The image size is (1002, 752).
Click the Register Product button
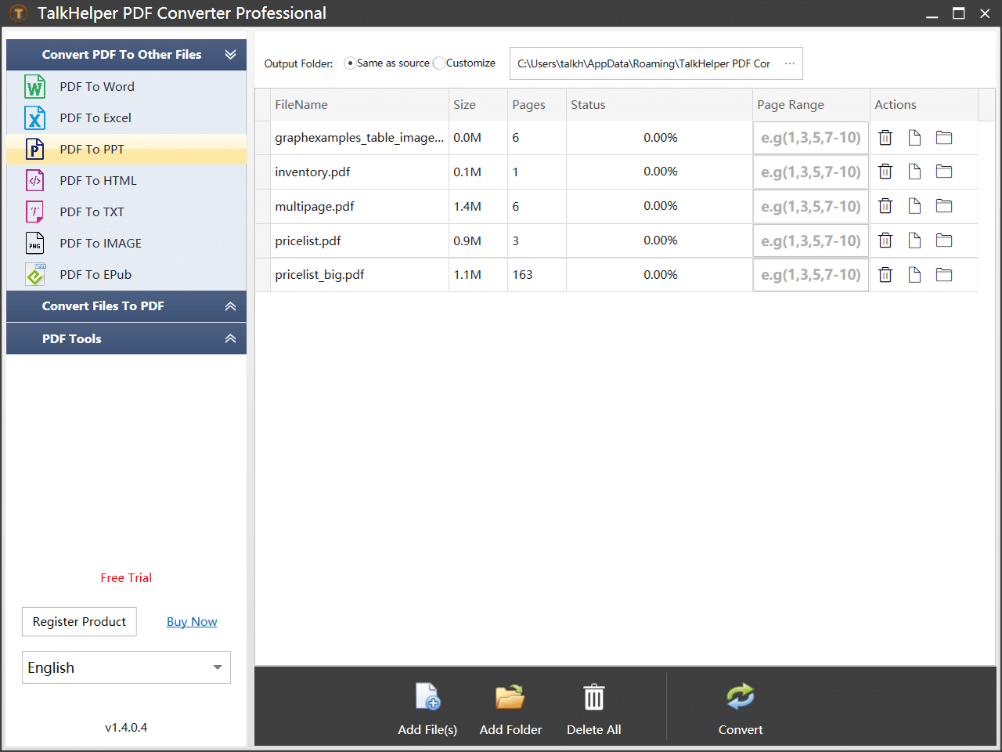click(79, 622)
